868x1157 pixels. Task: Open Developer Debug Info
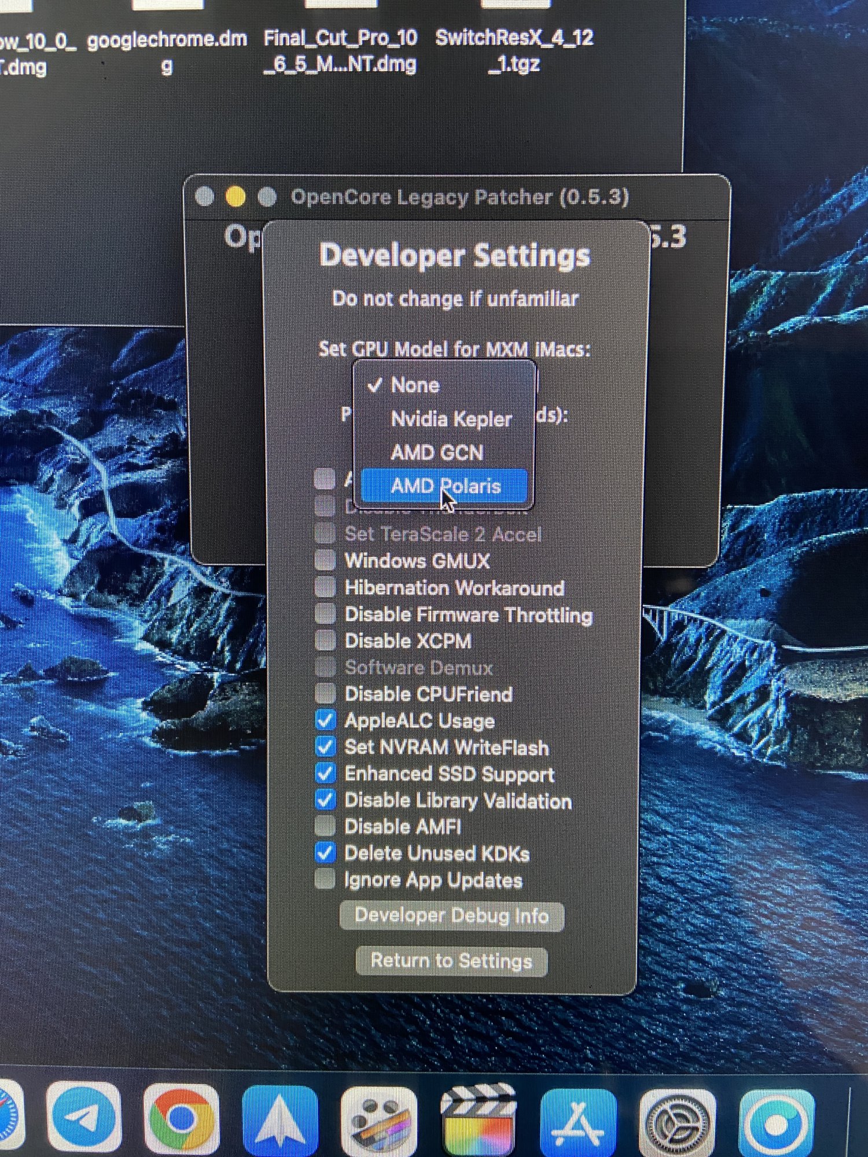(451, 916)
